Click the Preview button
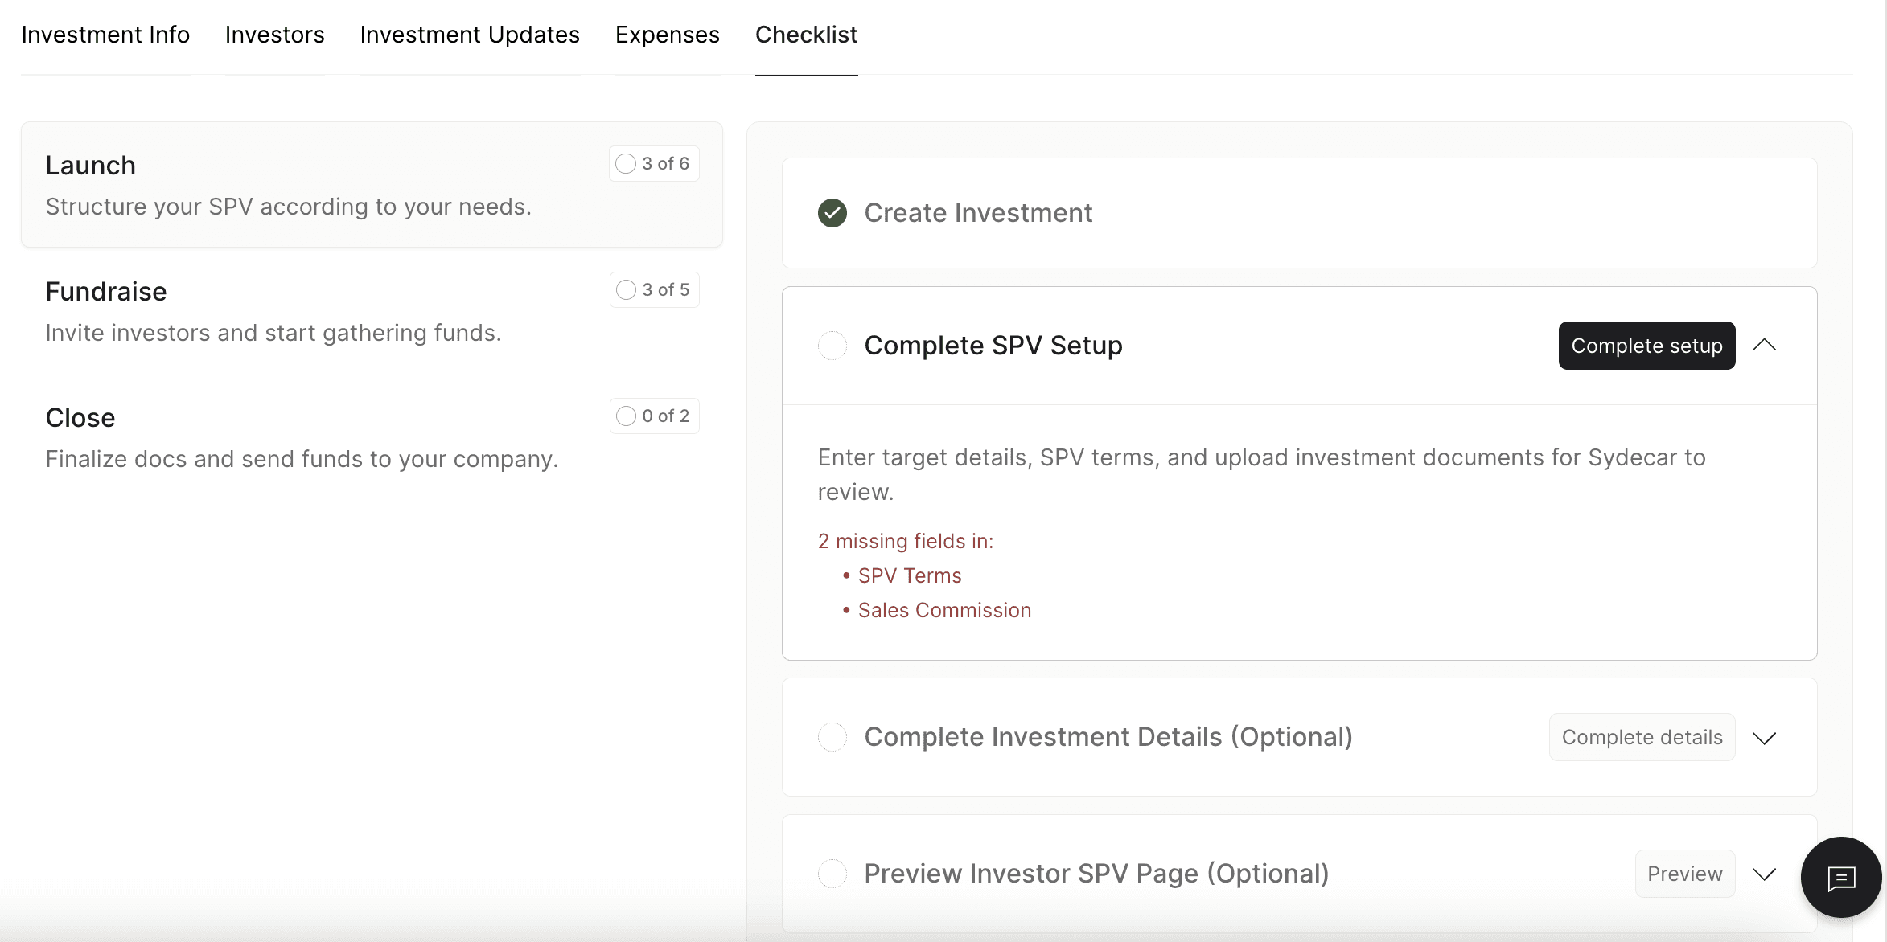Screen dimensions: 1887x942 coord(1684,874)
